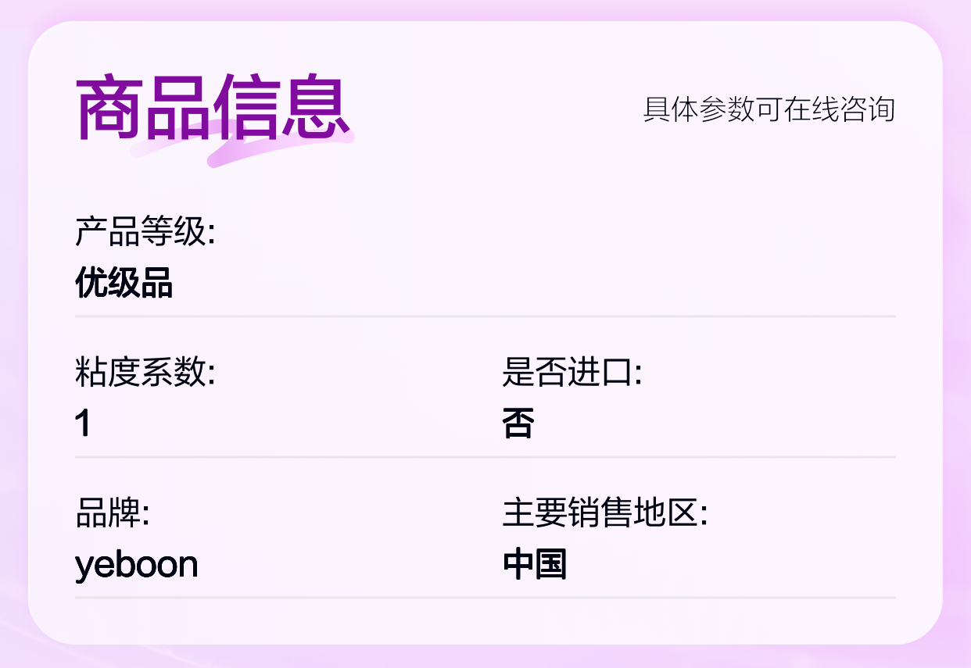
Task: Click the yeboon brand name
Action: click(x=136, y=565)
